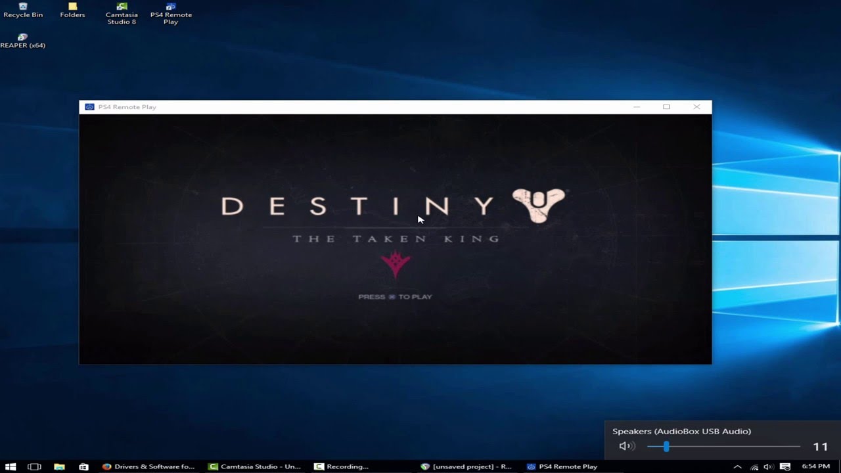The height and width of the screenshot is (473, 841).
Task: Open the 6:54 PM clock flyout
Action: click(x=816, y=466)
